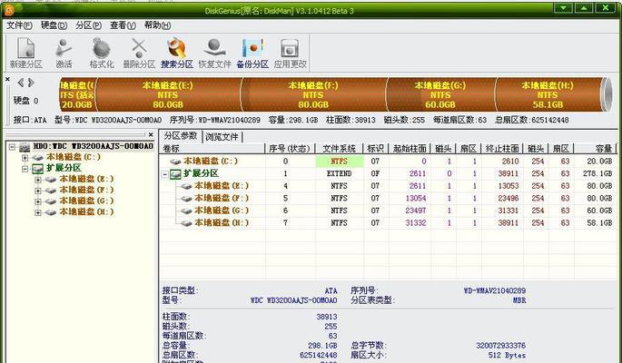622x363 pixels.
Task: Expand 本地磁盘(F:) node in left tree
Action: (x=38, y=191)
